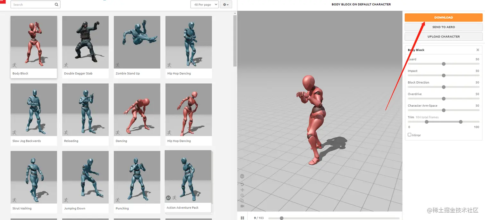The image size is (485, 220).
Task: Click the Guard slider handle
Action: pos(444,64)
